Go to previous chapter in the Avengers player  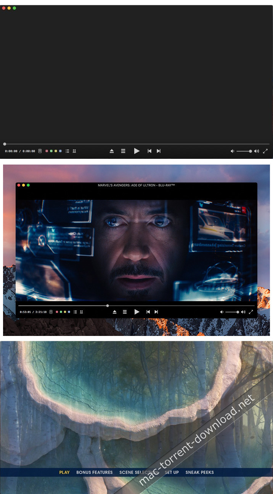[x=148, y=312]
